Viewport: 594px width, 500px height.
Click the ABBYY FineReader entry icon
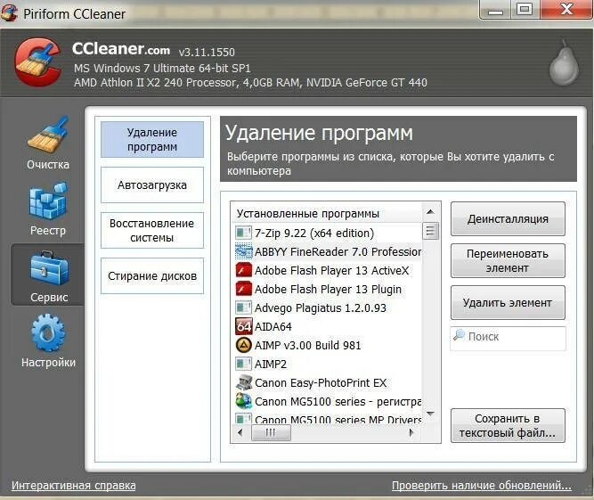(243, 251)
